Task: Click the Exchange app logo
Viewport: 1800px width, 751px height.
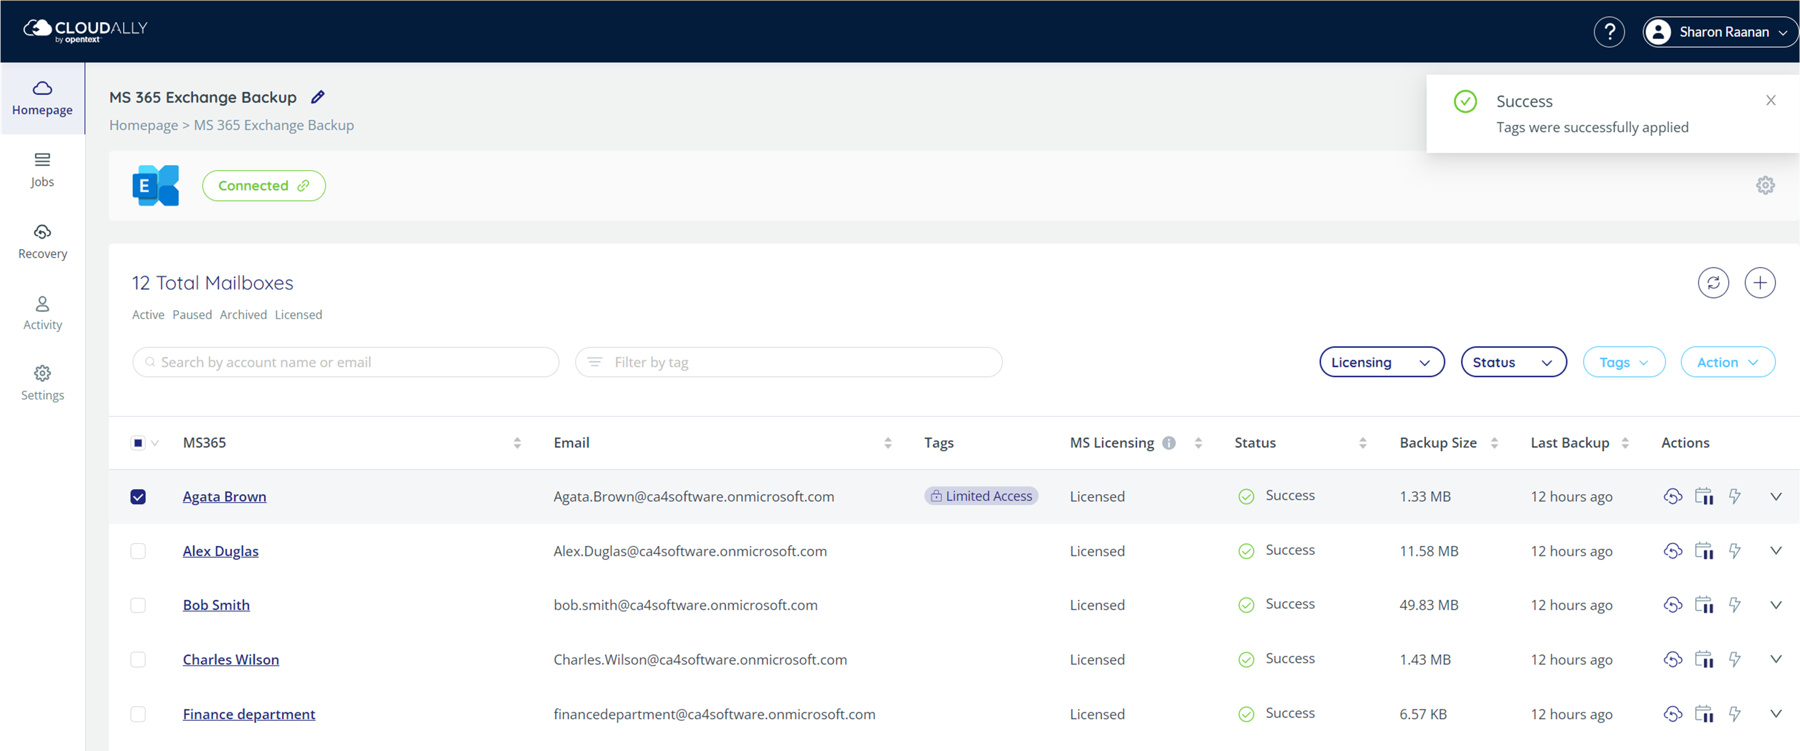Action: [x=156, y=185]
